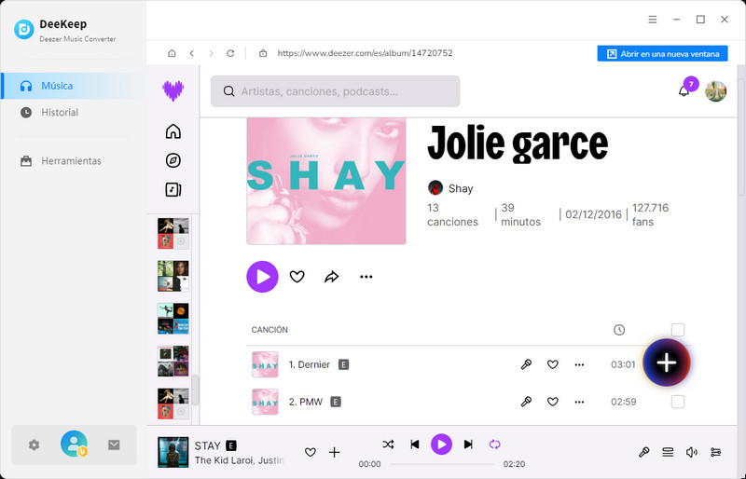Open Deezer explore compass icon
The image size is (746, 479).
[173, 160]
